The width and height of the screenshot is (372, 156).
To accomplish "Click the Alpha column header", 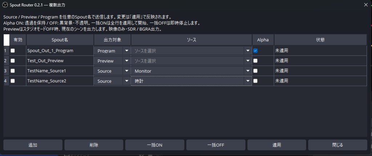I will click(263, 40).
